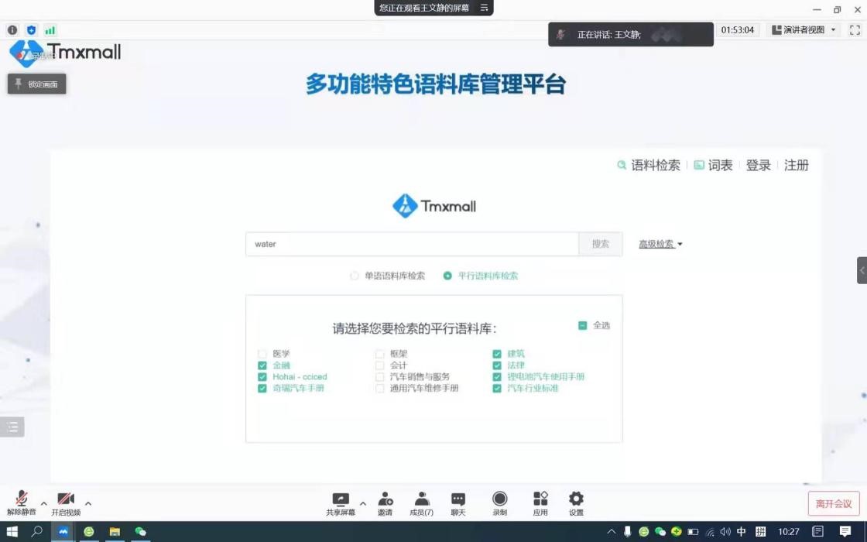Open the Windows notification center
Image resolution: width=867 pixels, height=542 pixels.
[845, 531]
